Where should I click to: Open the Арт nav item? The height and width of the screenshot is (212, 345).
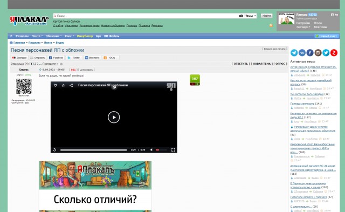pos(98,36)
